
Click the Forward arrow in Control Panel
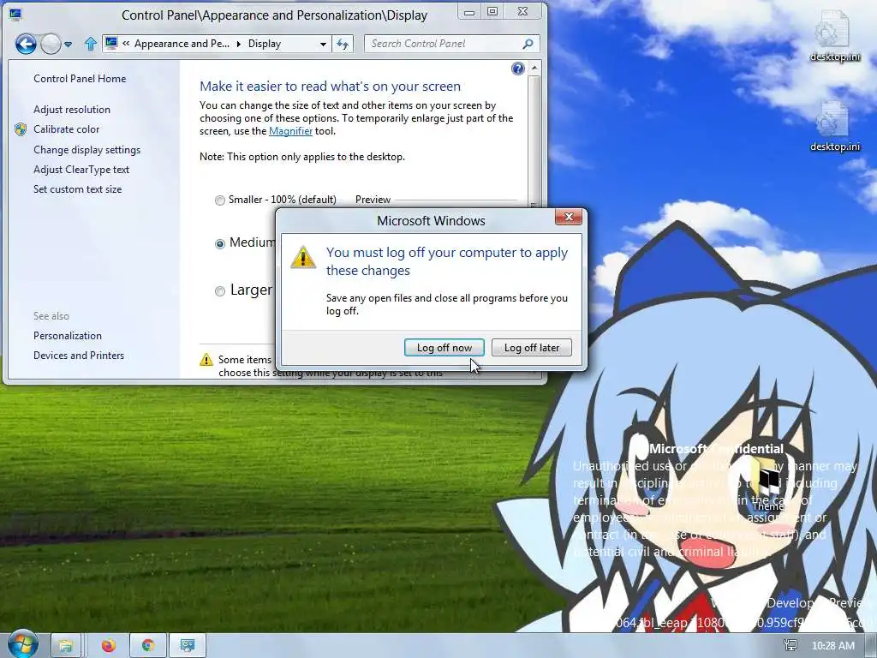coord(51,44)
